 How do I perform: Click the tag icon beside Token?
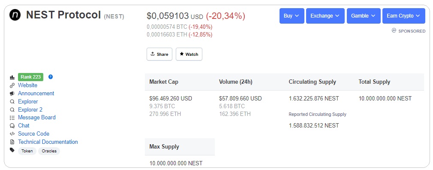pyautogui.click(x=12, y=150)
